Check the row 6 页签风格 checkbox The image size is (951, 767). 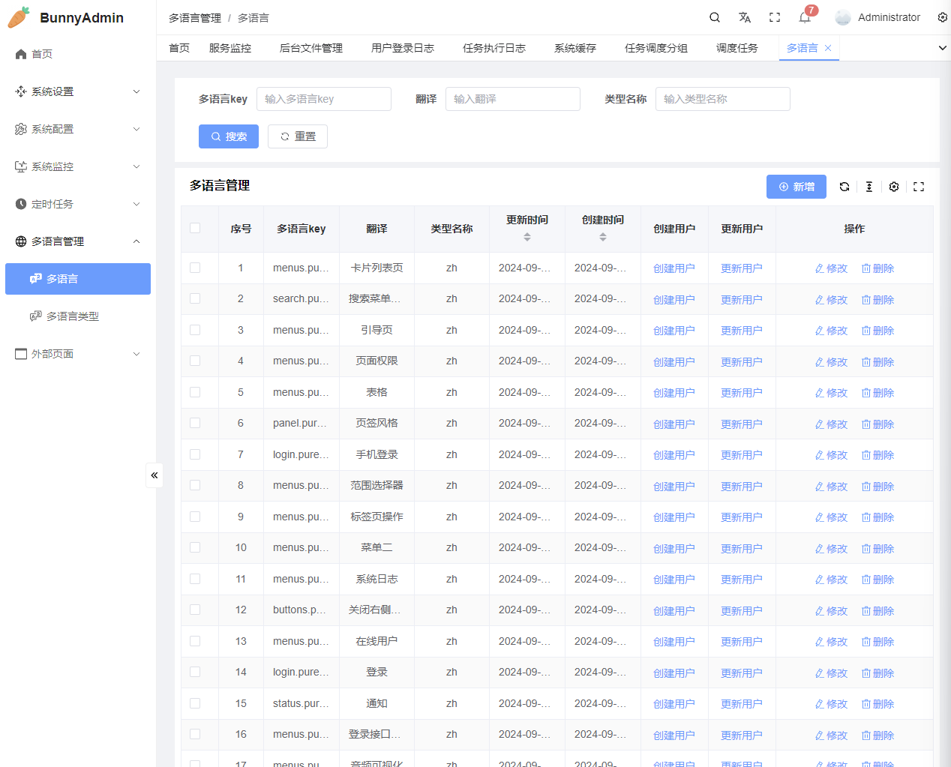195,423
